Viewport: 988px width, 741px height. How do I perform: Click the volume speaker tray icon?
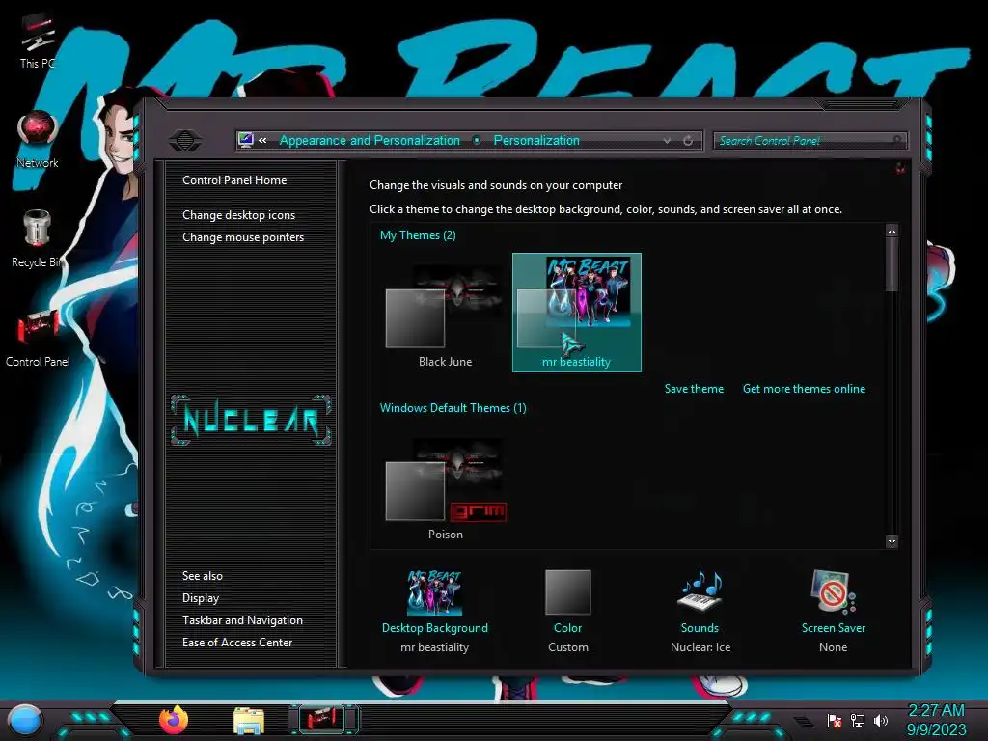tap(880, 720)
